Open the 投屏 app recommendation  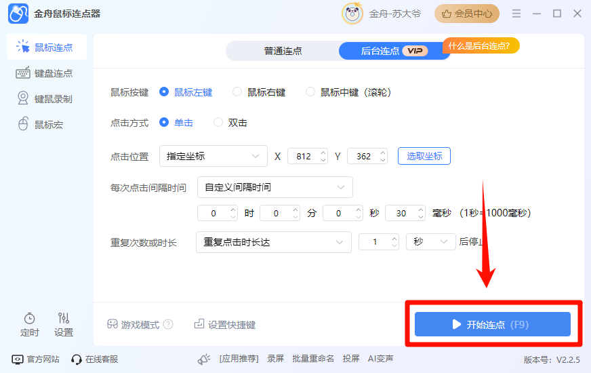(351, 359)
